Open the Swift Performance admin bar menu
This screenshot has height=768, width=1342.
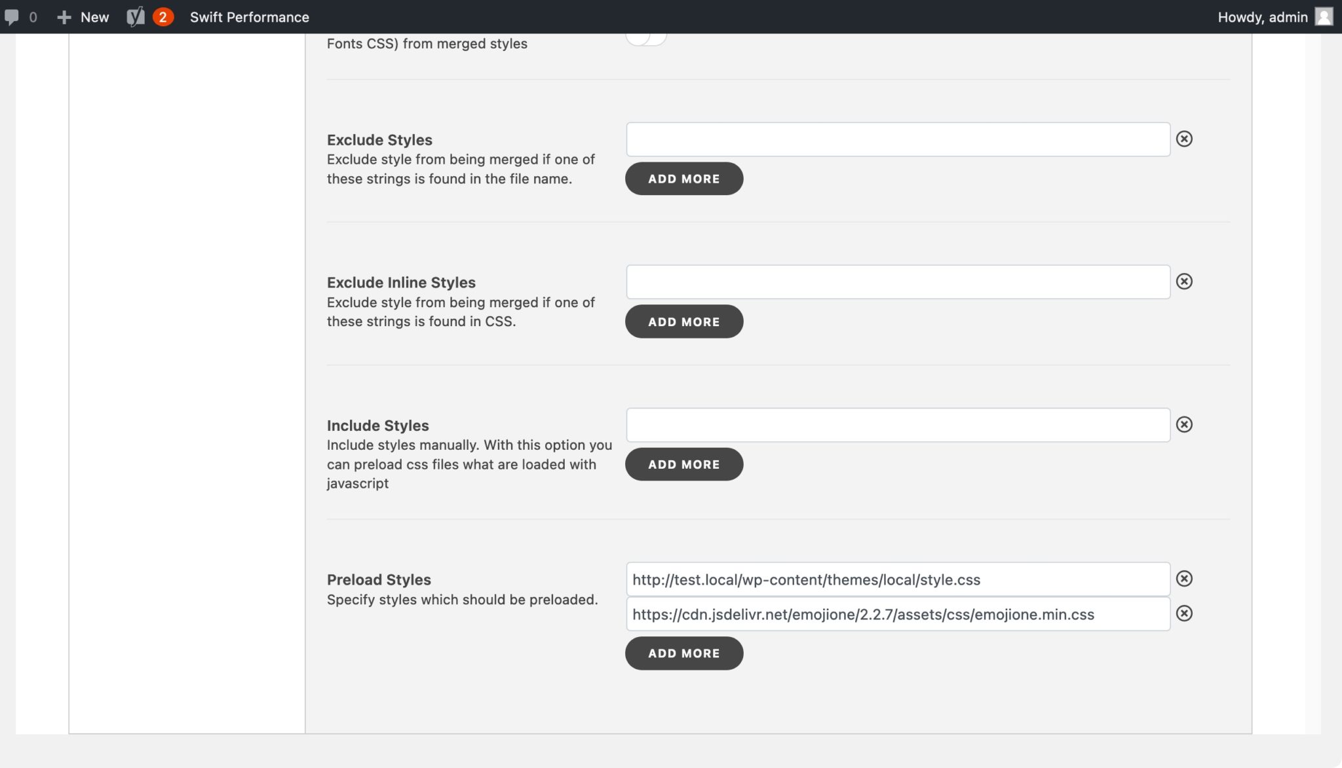[250, 16]
